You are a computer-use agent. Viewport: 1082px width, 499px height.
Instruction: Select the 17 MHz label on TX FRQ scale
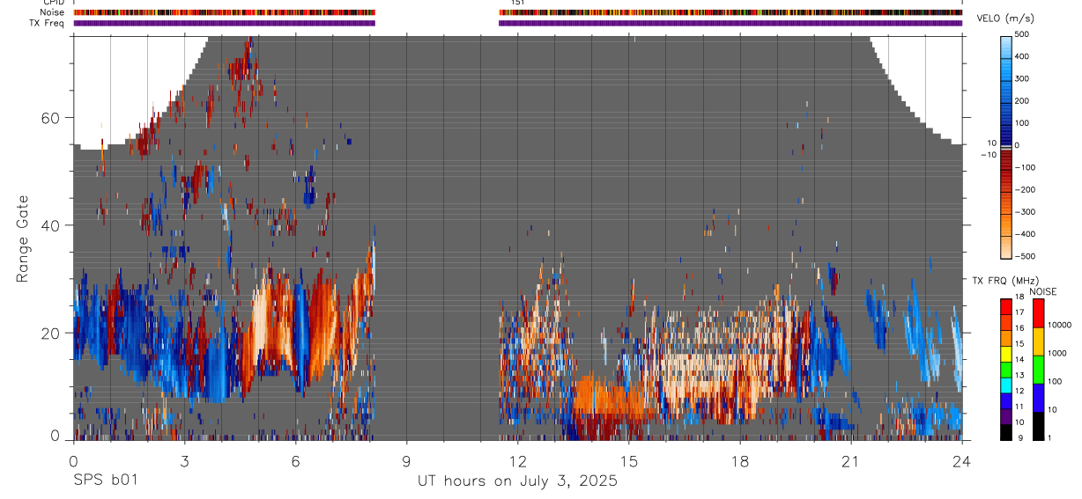1021,312
